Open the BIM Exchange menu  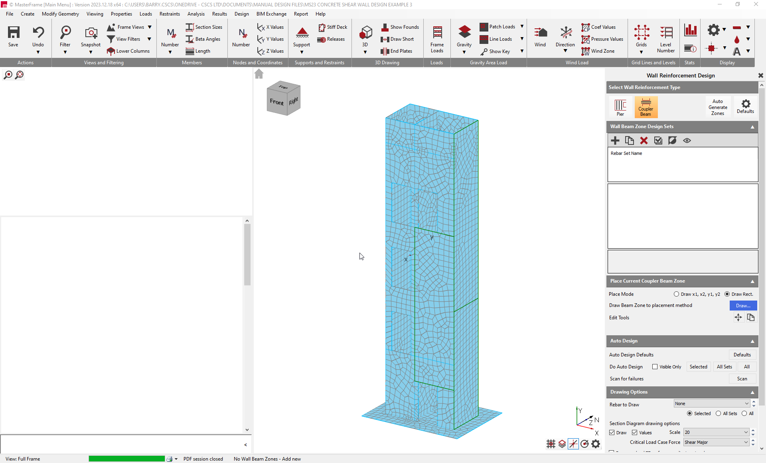(x=271, y=14)
